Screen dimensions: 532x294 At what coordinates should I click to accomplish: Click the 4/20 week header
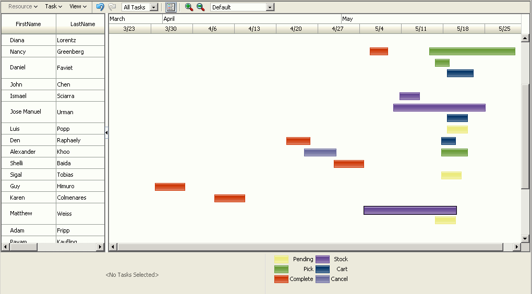(x=296, y=29)
